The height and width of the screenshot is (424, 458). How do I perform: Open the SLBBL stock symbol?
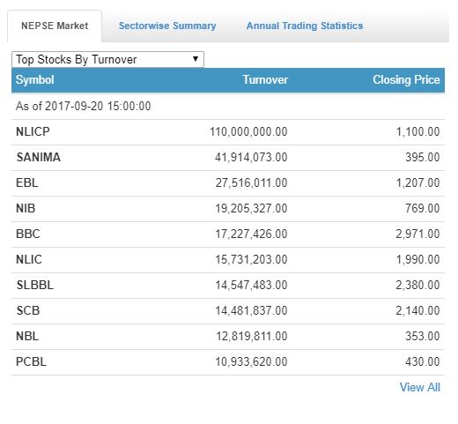pos(35,285)
